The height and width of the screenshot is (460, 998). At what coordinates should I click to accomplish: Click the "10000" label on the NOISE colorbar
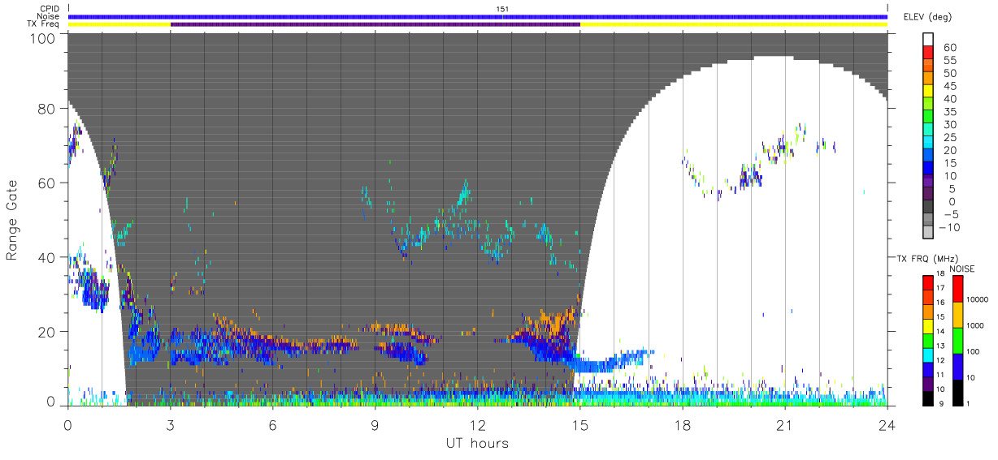click(x=976, y=299)
